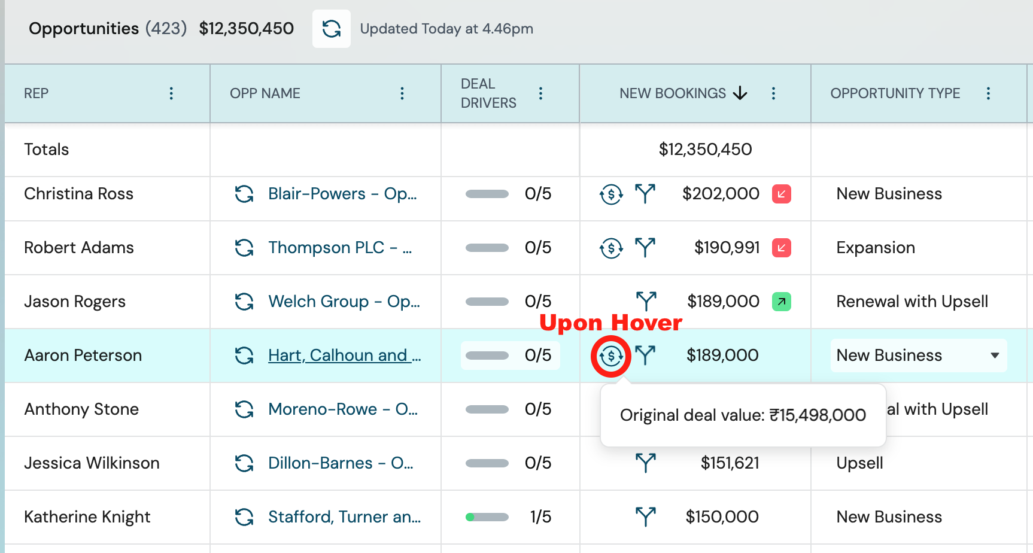Click sync icon beside Welch Group opportunity
This screenshot has height=553, width=1033.
point(244,302)
